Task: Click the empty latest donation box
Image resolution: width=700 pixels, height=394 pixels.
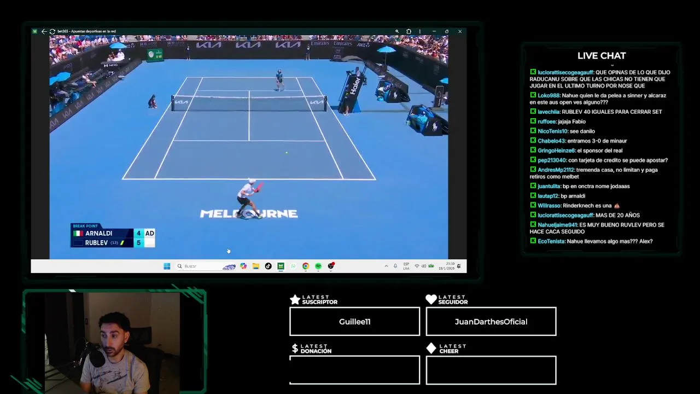Action: point(354,370)
